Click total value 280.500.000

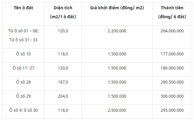(x=172, y=82)
